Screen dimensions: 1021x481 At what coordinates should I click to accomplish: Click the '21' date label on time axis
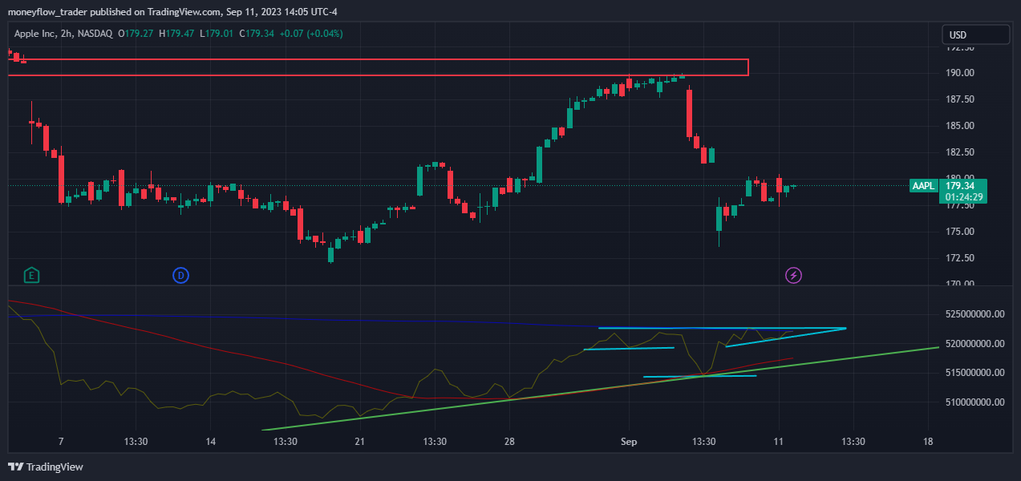360,442
